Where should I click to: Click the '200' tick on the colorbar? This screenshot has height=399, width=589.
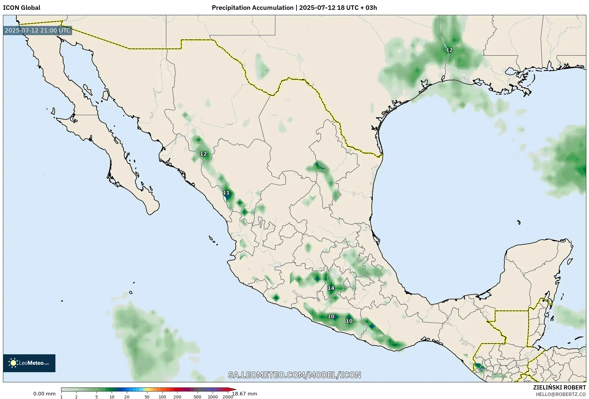[177, 397]
